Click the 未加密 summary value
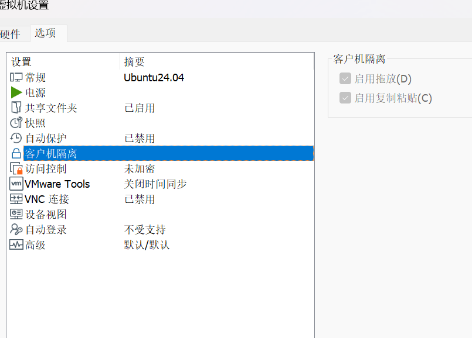Viewport: 472px width, 338px height. click(x=140, y=168)
